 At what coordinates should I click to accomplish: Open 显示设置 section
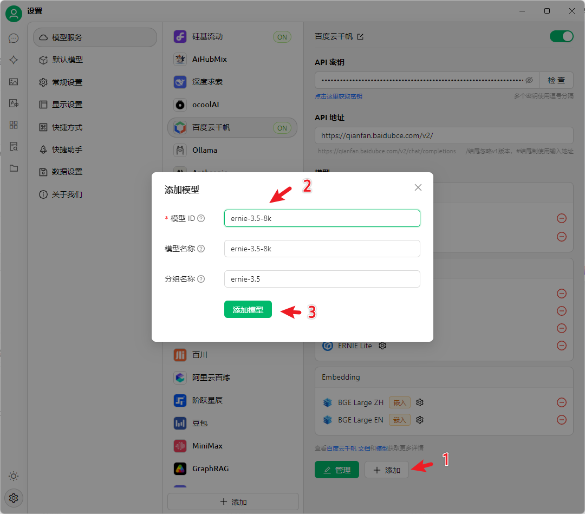[x=95, y=105]
